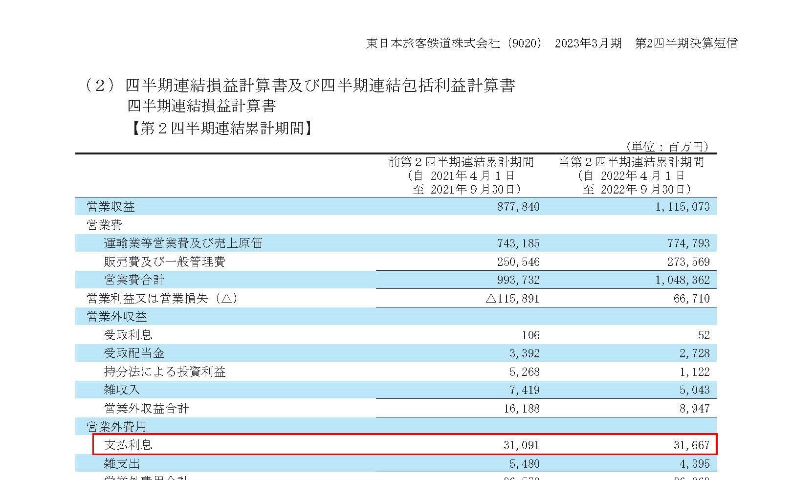Click the 販売費及び一般管理費 row label
Image resolution: width=793 pixels, height=480 pixels.
[x=164, y=262]
